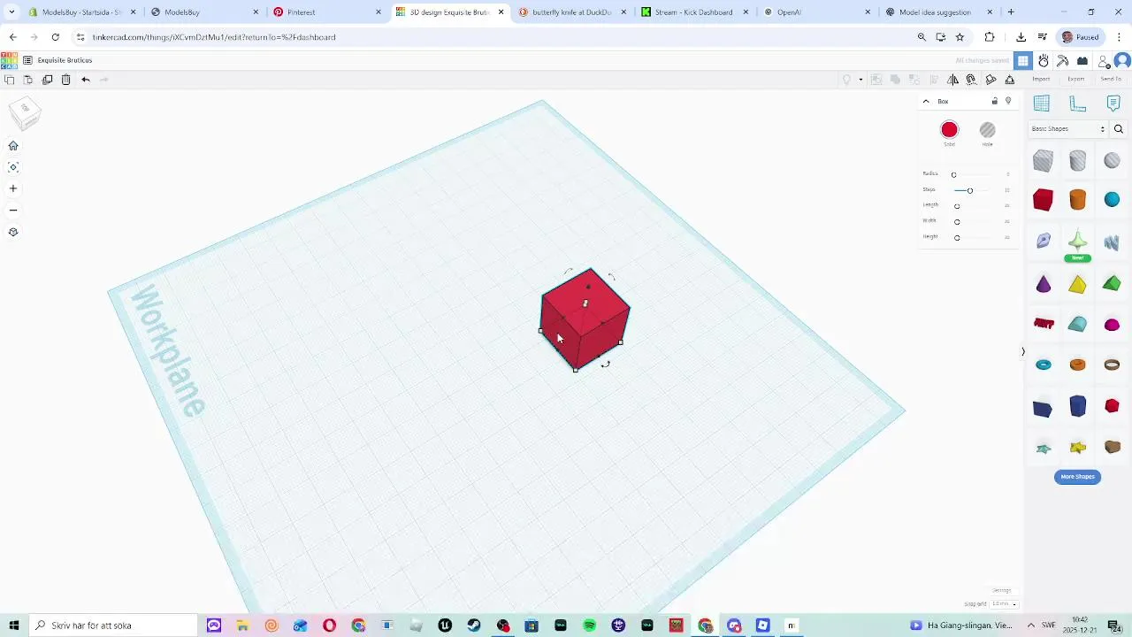Open the notes panel icon
This screenshot has width=1132, height=637.
point(1113,104)
